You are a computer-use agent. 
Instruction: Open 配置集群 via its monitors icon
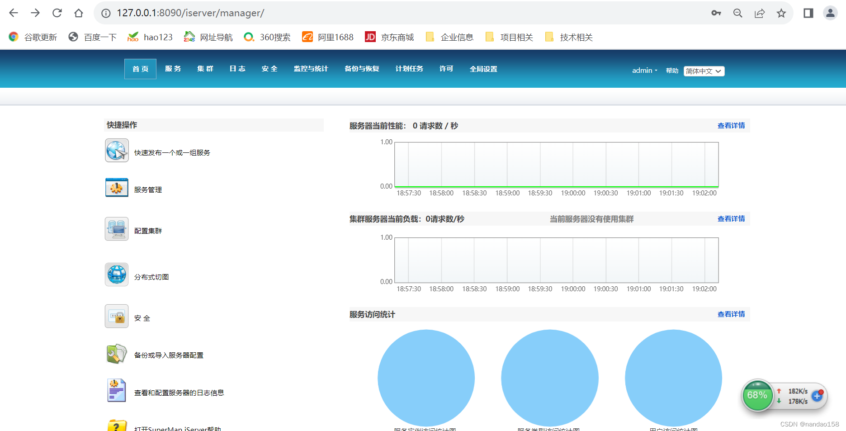[116, 229]
